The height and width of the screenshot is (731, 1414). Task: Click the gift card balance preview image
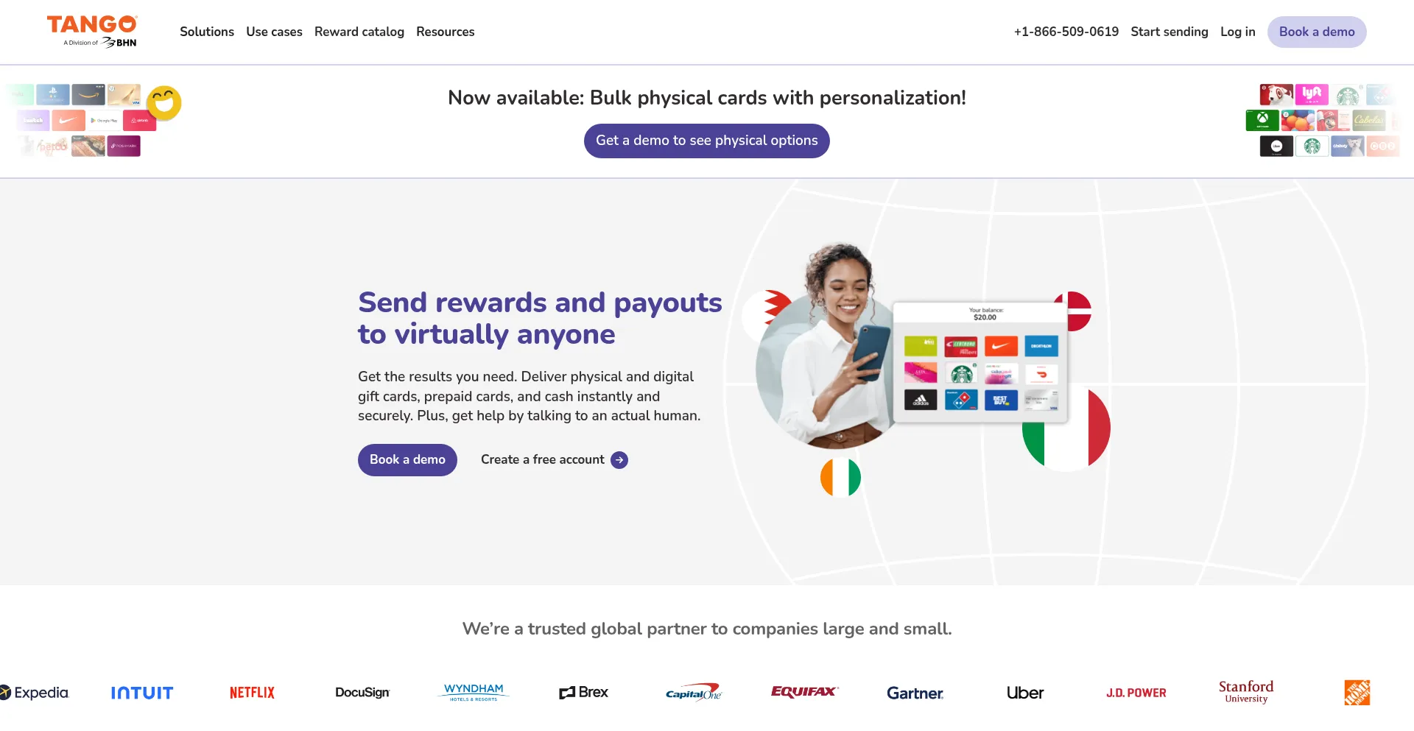(980, 361)
